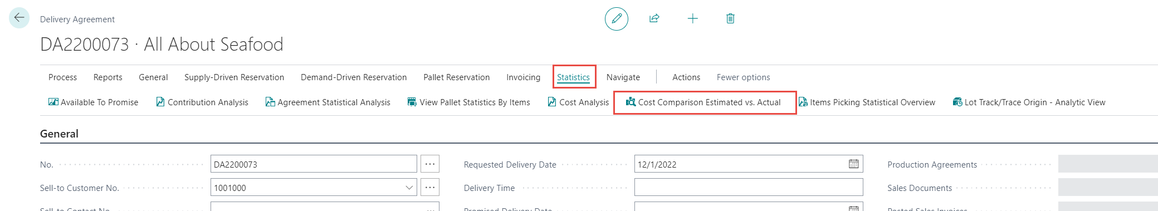Click the Delivery Time input field
This screenshot has height=211, width=1158.
tap(749, 188)
